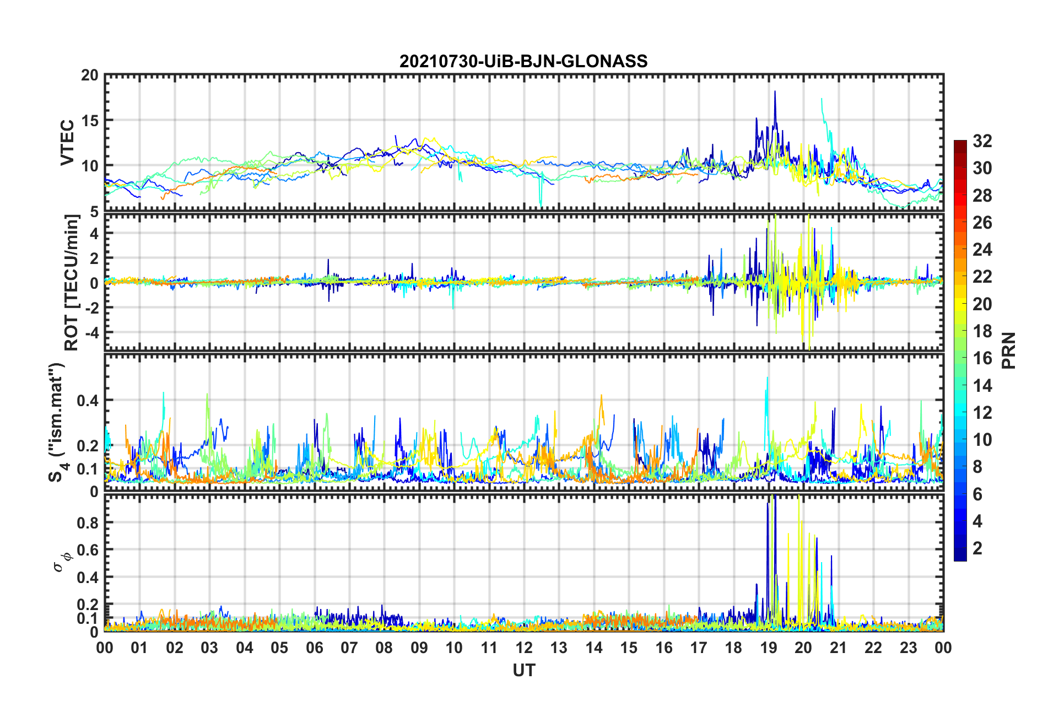Click UT axis tick label 17
1048x701 pixels.
point(699,648)
